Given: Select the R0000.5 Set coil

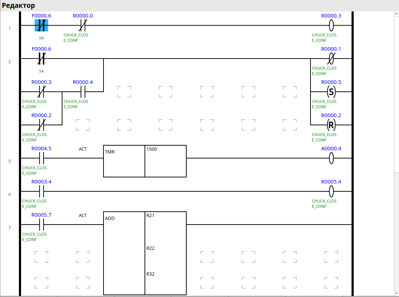Looking at the screenshot, I should 331,92.
